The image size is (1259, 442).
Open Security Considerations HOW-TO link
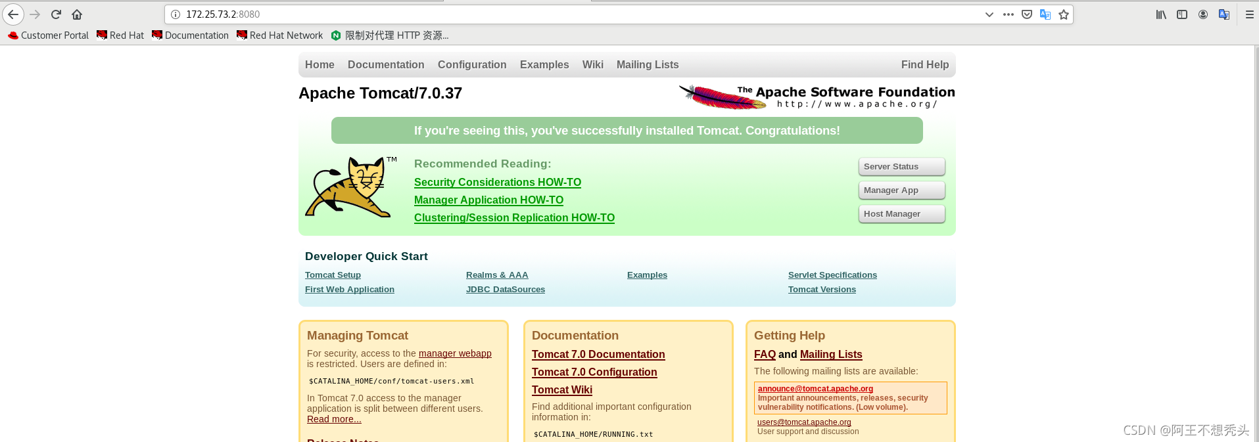pos(498,183)
